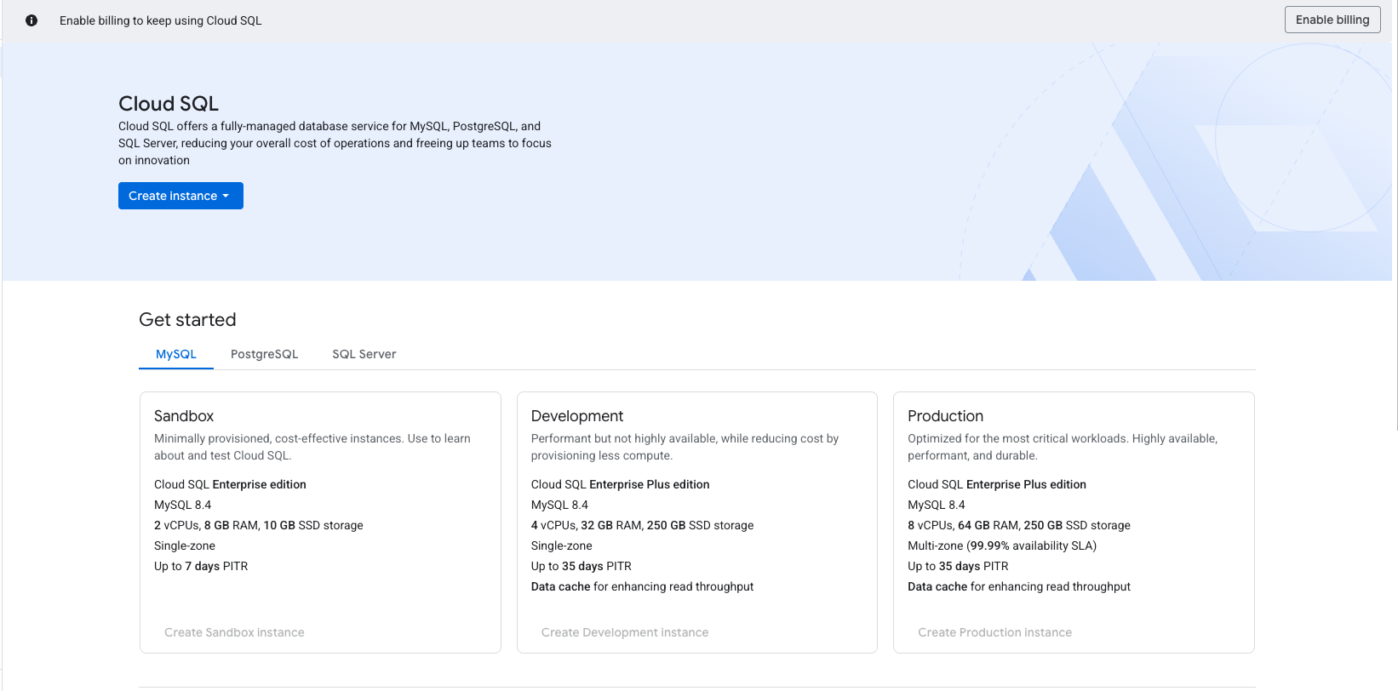Screen dimensions: 1398x691
Task: Click the Enable billing button
Action: click(x=1332, y=20)
